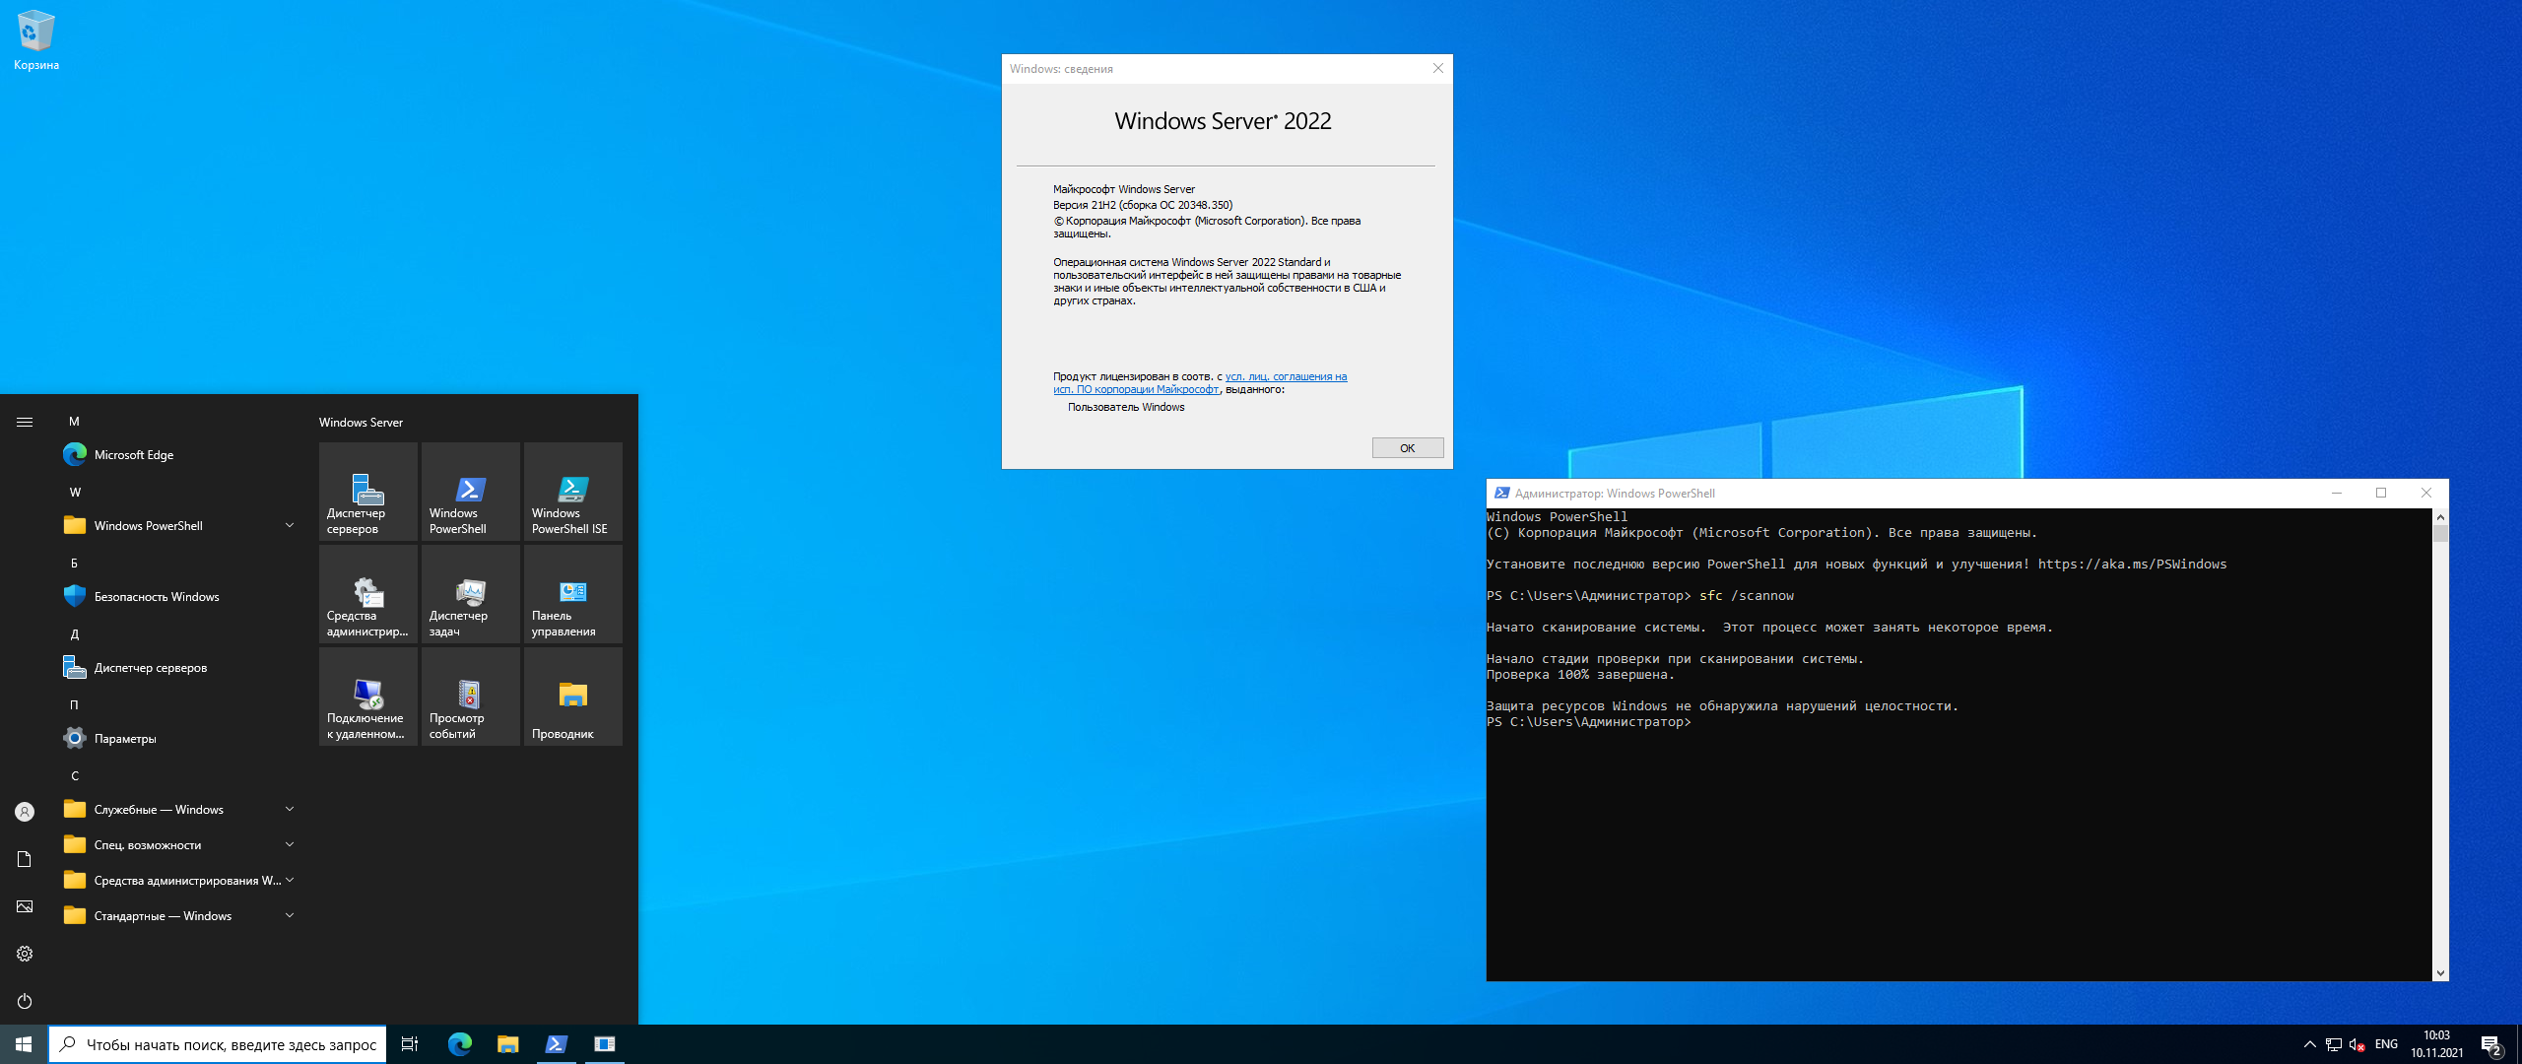Click the PowerShell scrollbar down arrow

(x=2440, y=972)
